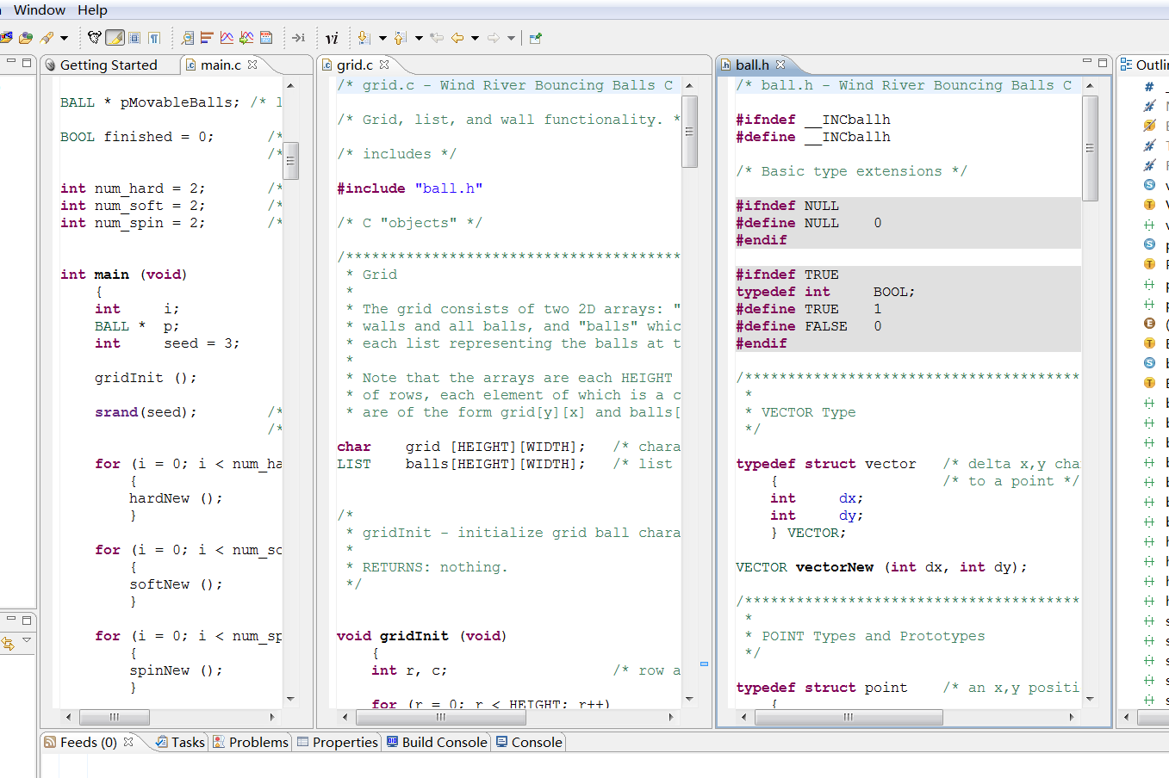Toggle the highlighter mark occurrences tool
This screenshot has height=778, width=1169.
[x=115, y=37]
